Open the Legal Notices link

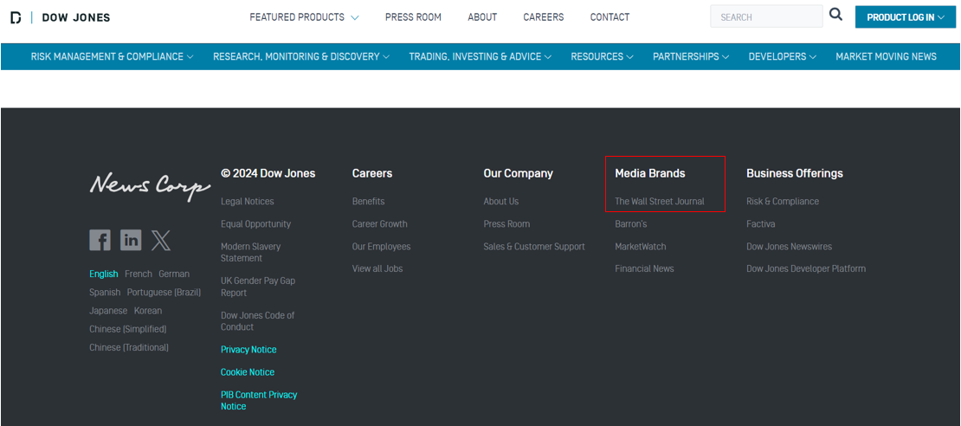point(247,201)
